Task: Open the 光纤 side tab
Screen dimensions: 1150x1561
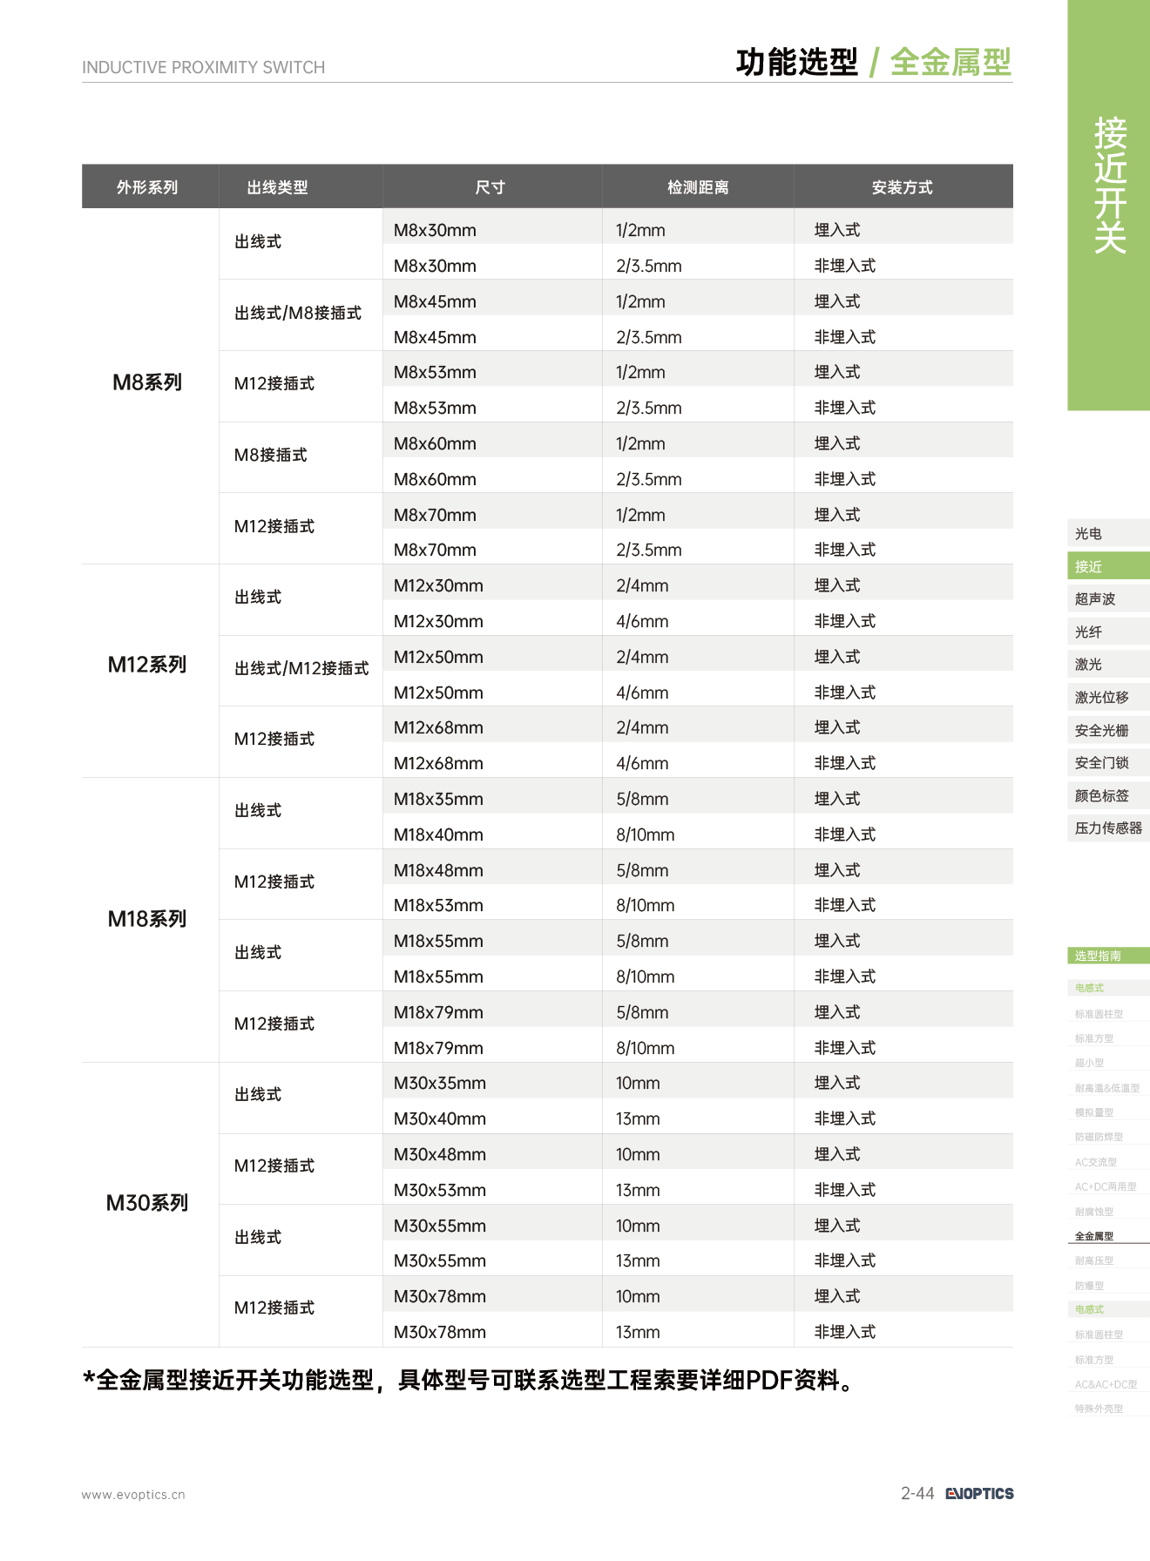Action: click(x=1108, y=632)
